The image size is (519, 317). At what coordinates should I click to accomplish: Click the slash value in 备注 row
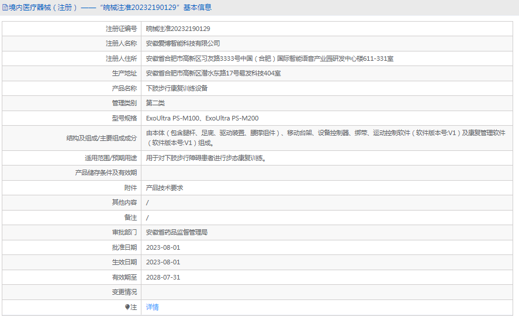[x=147, y=218]
